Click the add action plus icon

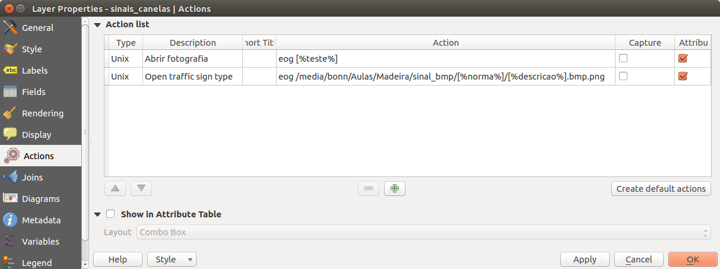click(395, 189)
